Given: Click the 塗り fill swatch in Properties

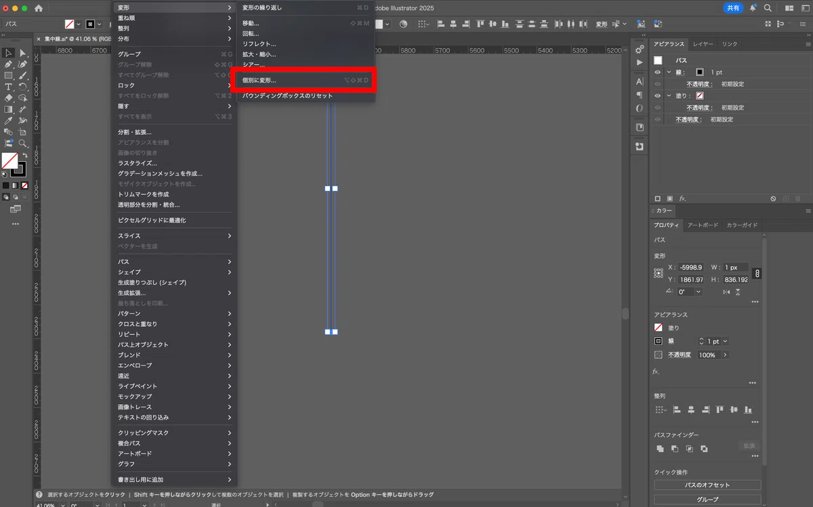Looking at the screenshot, I should pyautogui.click(x=658, y=328).
